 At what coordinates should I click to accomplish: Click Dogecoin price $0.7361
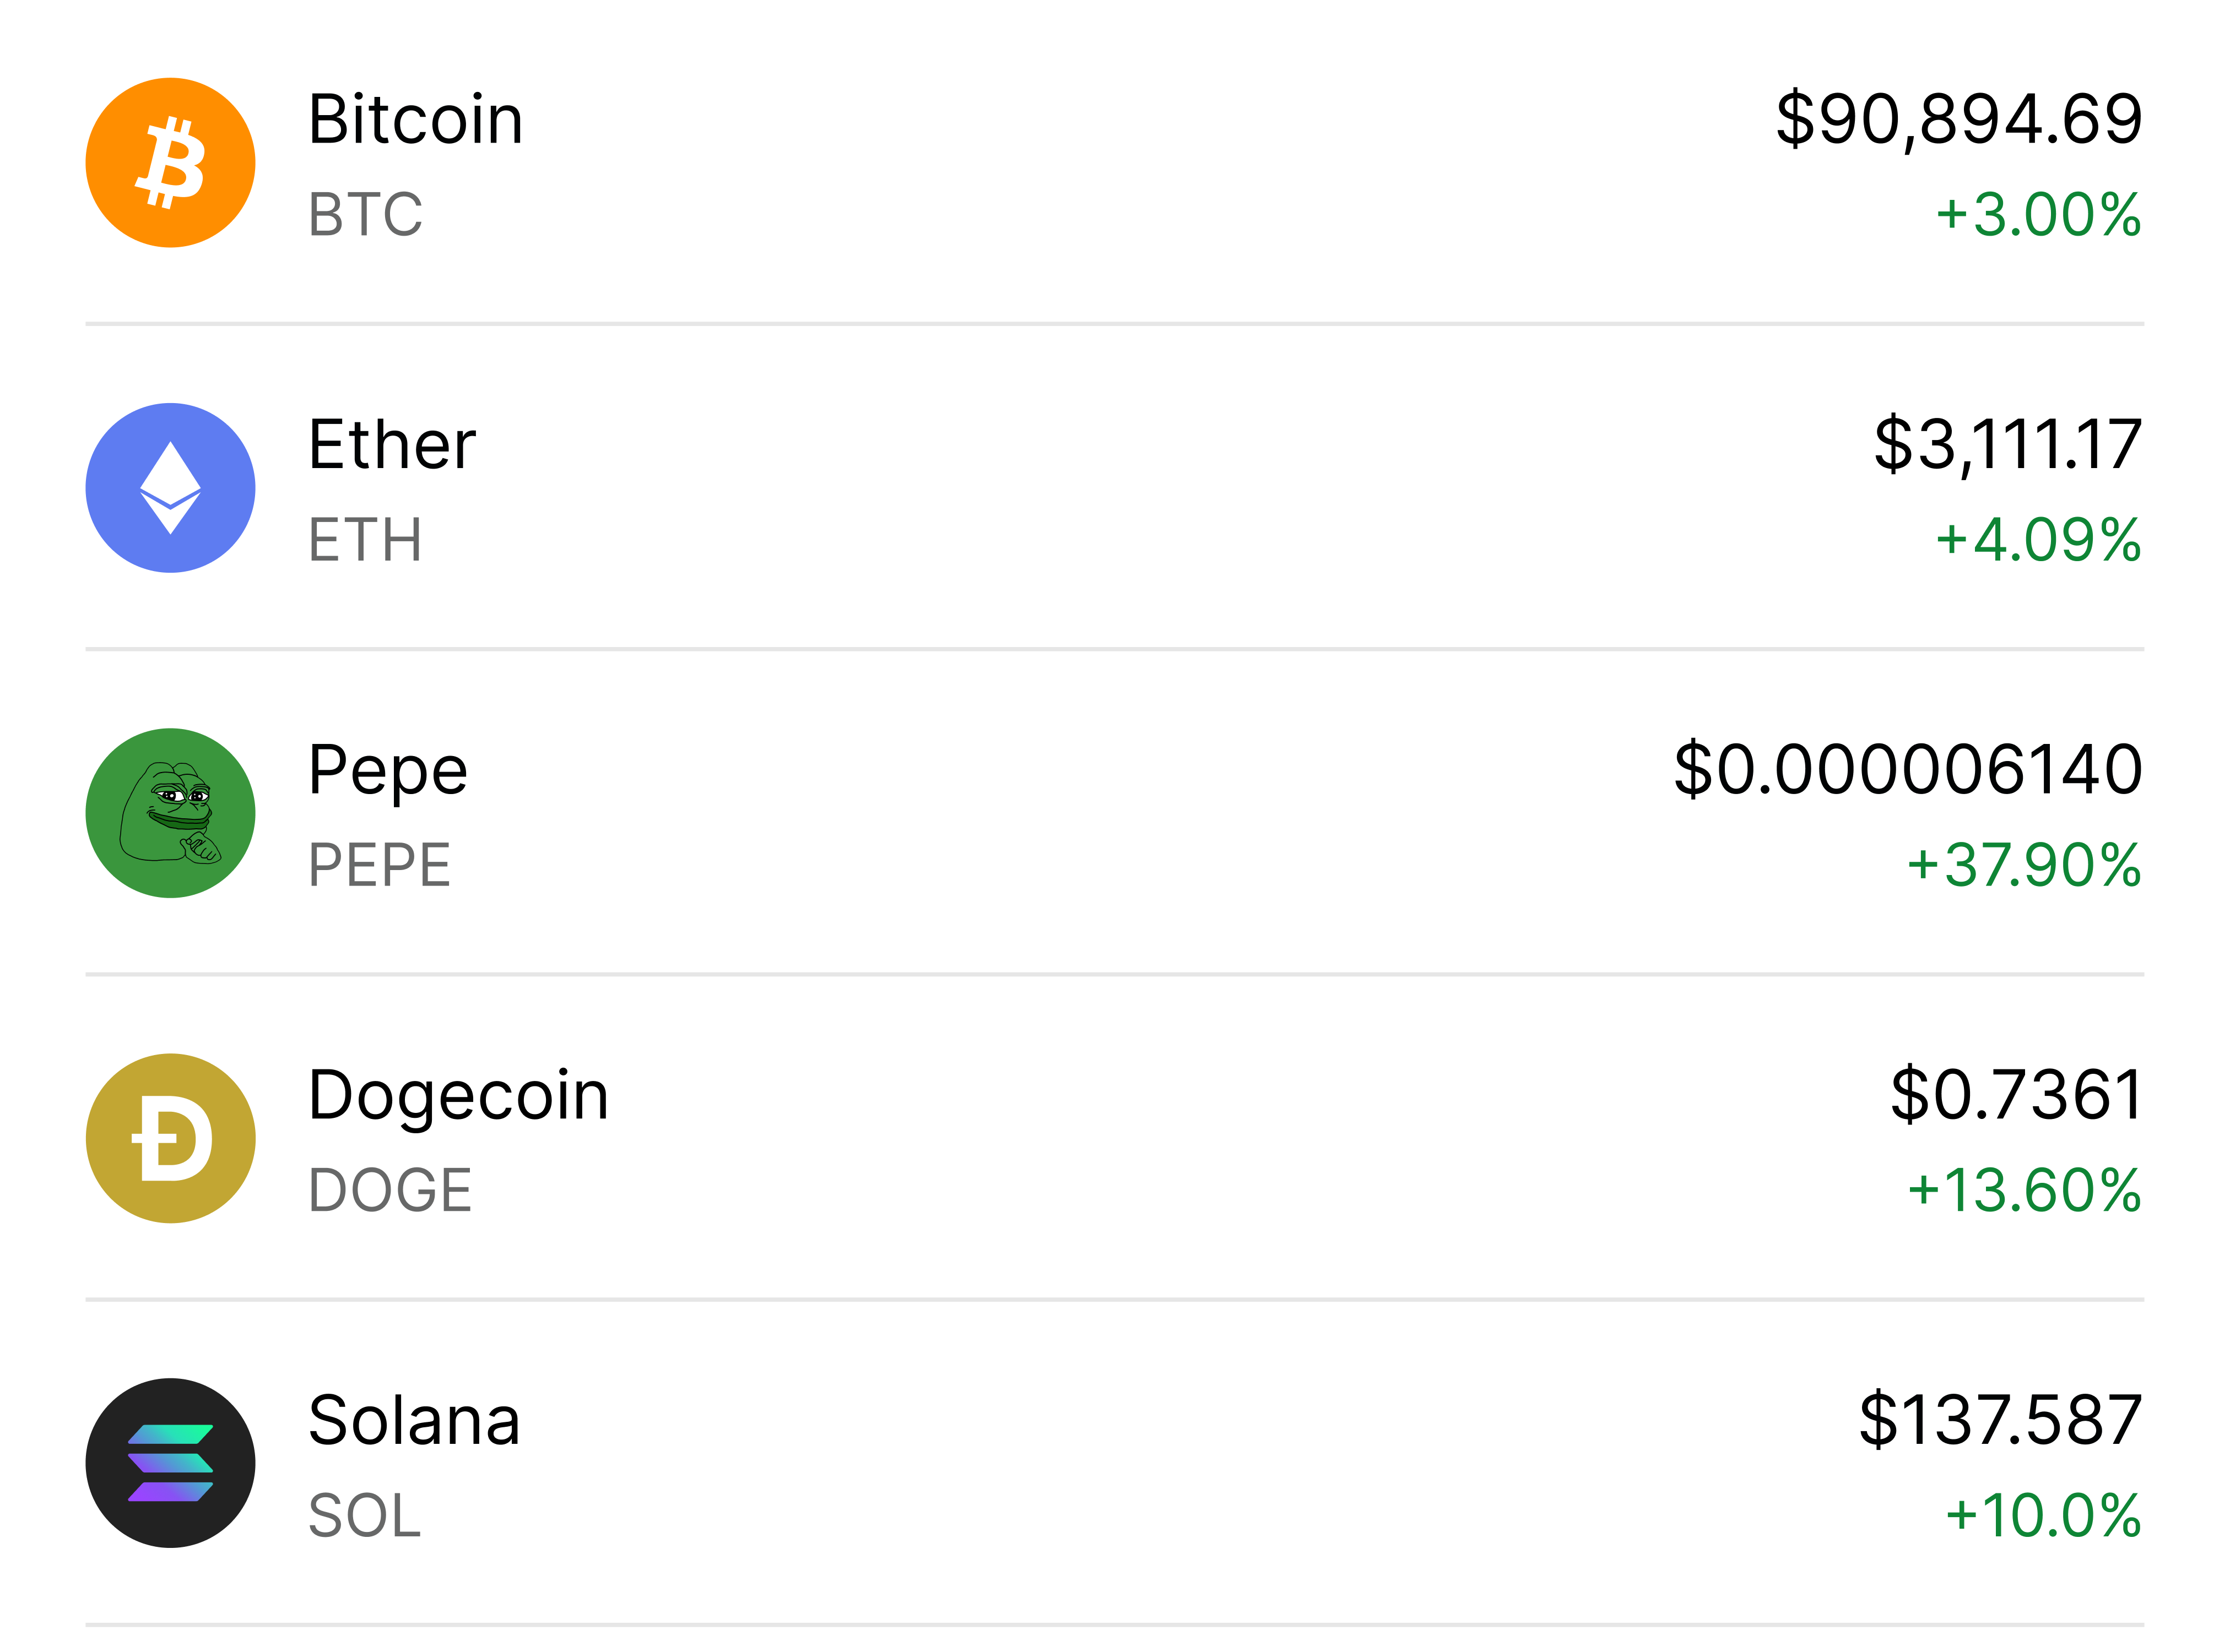(2015, 1095)
